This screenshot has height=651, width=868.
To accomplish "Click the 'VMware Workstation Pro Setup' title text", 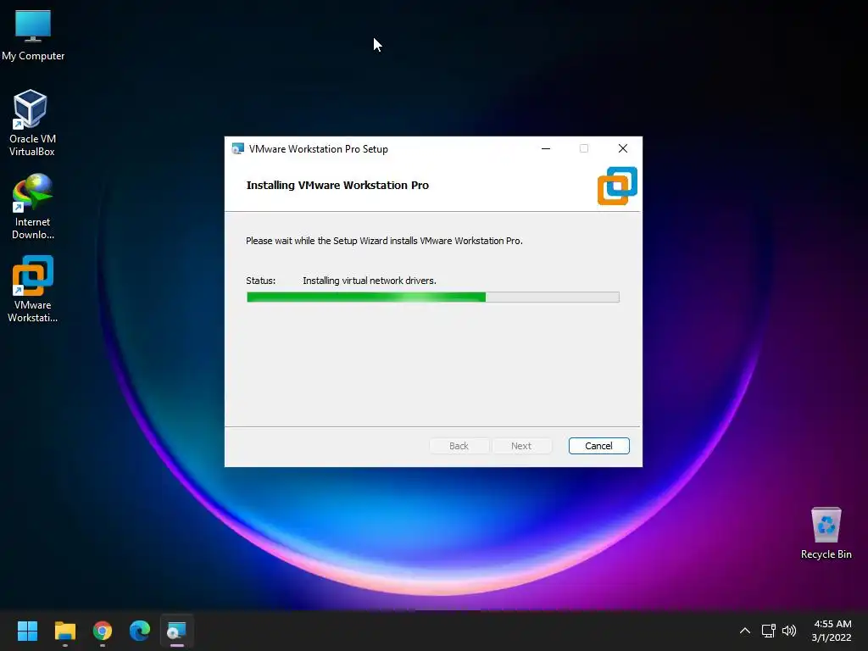I will coord(319,149).
